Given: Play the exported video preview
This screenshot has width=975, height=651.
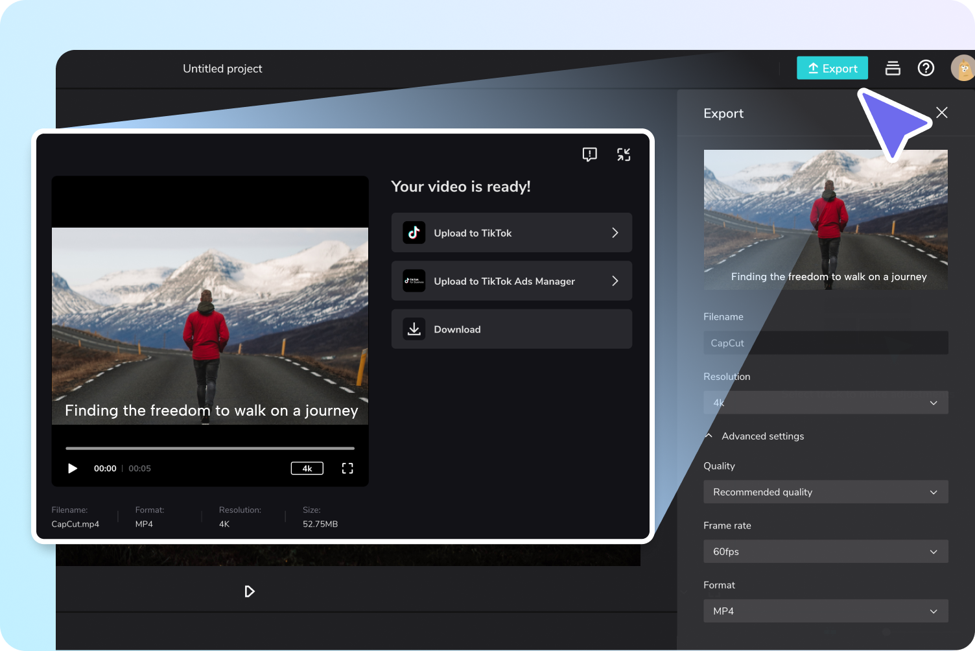Looking at the screenshot, I should (73, 468).
